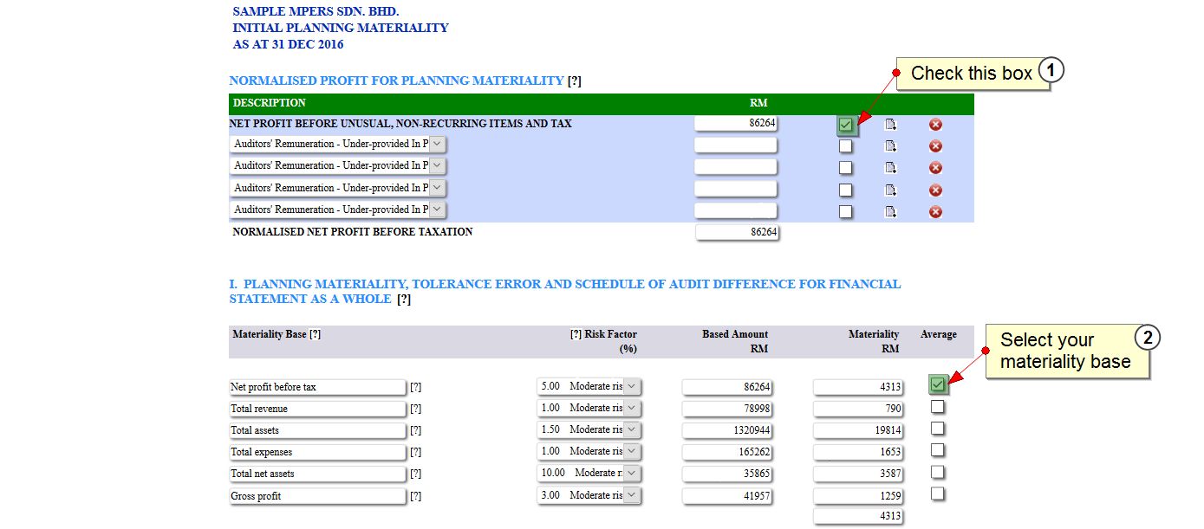Click the [?] help link in Materiality Base header
This screenshot has height=529, width=1204.
tap(315, 334)
